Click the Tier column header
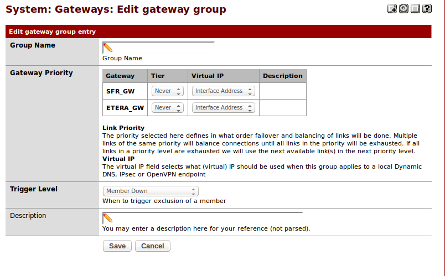Image resolution: width=445 pixels, height=276 pixels. coord(158,76)
